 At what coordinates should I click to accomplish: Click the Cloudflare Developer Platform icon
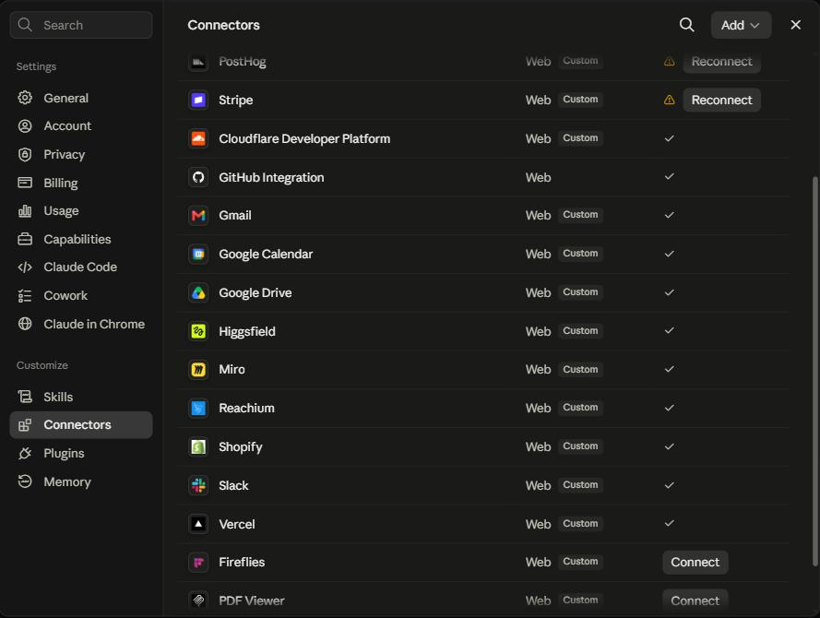click(x=198, y=138)
